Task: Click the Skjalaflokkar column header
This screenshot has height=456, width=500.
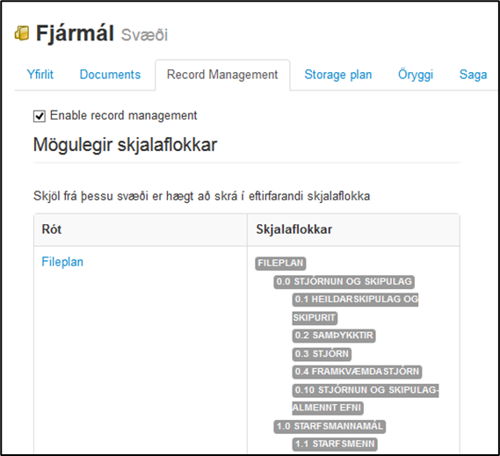Action: point(294,229)
